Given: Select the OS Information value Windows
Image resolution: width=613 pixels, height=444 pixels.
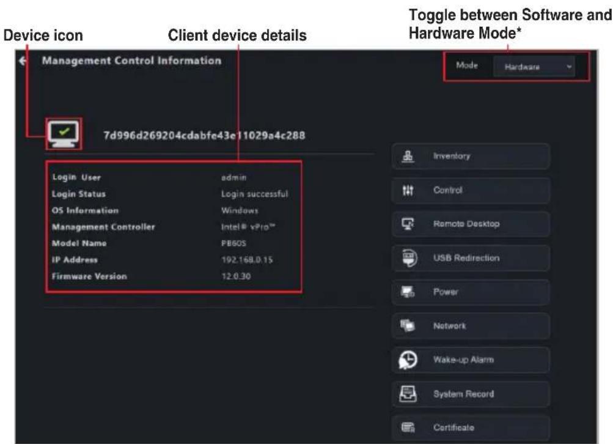Looking at the screenshot, I should 240,210.
